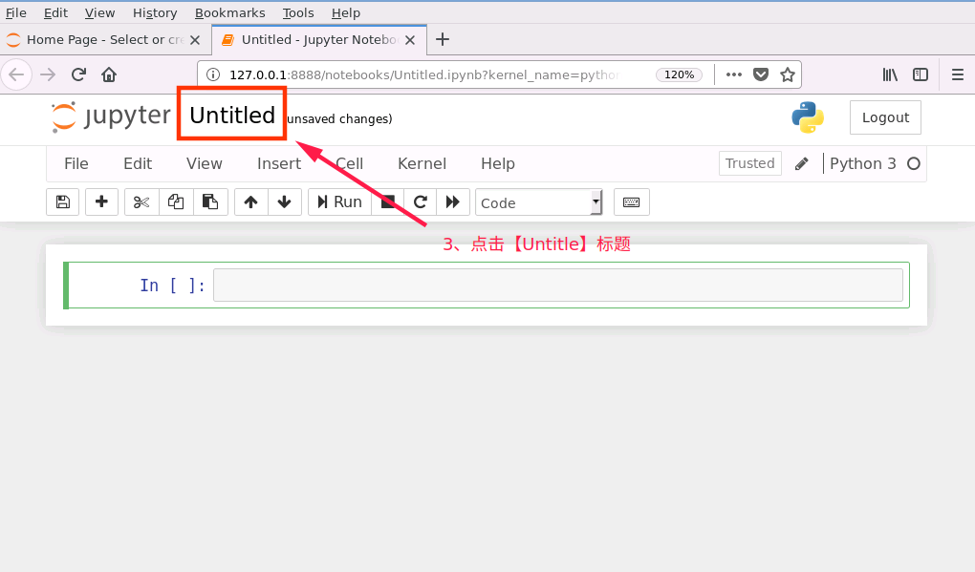The image size is (975, 572).
Task: Open Firefox Tools menu
Action: (x=298, y=13)
